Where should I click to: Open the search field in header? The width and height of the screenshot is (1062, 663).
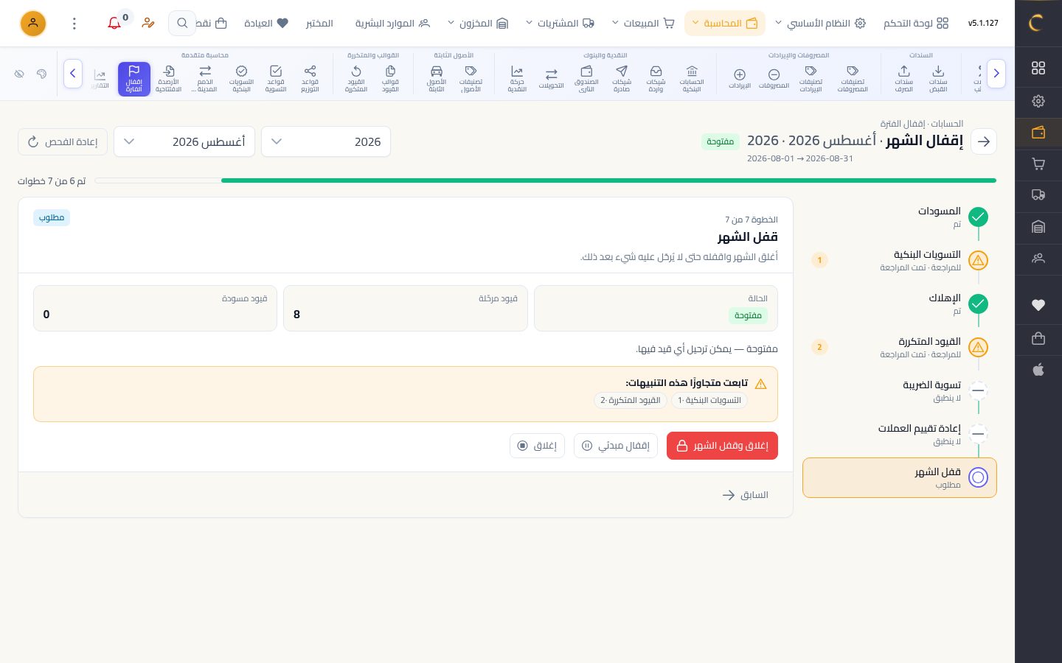coord(182,24)
